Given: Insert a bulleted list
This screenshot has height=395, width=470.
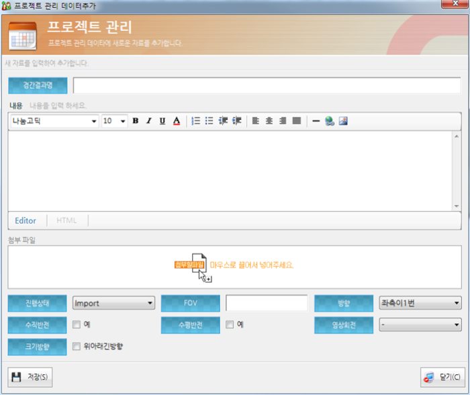Looking at the screenshot, I should pos(209,122).
